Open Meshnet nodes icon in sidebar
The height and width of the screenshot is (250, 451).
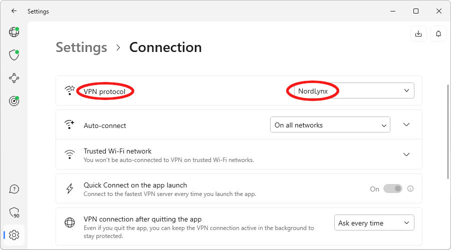pos(14,78)
